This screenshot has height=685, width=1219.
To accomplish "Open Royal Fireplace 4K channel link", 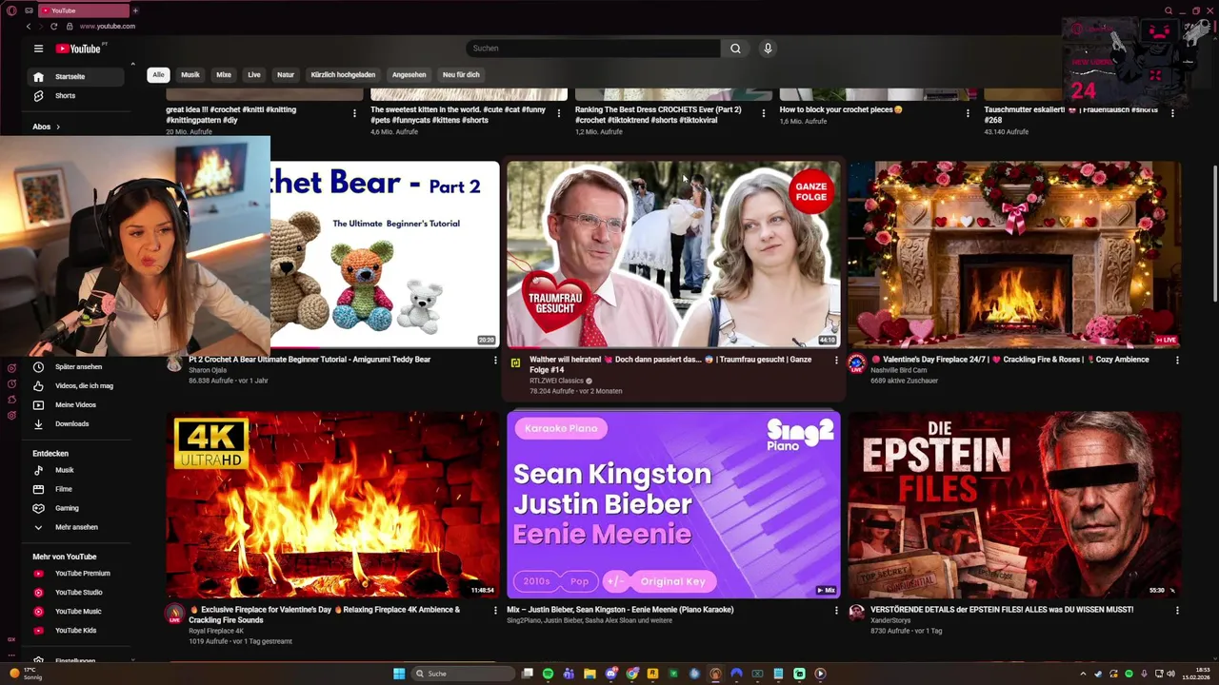I will 216,631.
